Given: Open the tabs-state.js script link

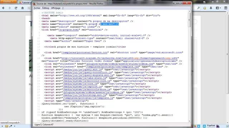Looking at the screenshot, I should click(x=84, y=78).
